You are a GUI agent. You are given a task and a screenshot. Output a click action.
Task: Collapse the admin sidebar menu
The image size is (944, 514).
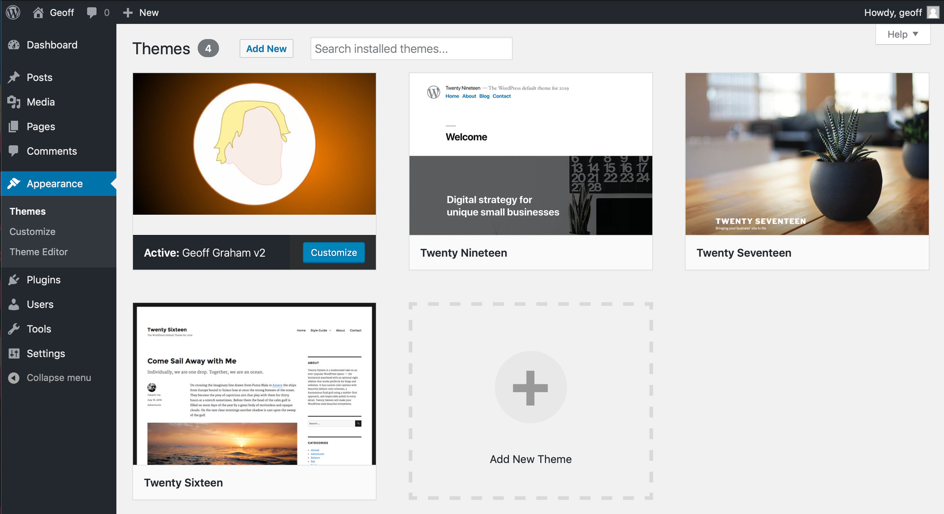coord(14,377)
